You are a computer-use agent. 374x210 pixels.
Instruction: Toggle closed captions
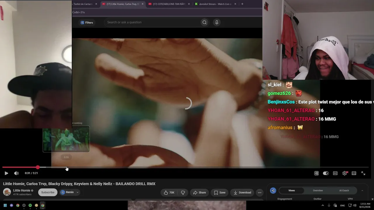335,173
